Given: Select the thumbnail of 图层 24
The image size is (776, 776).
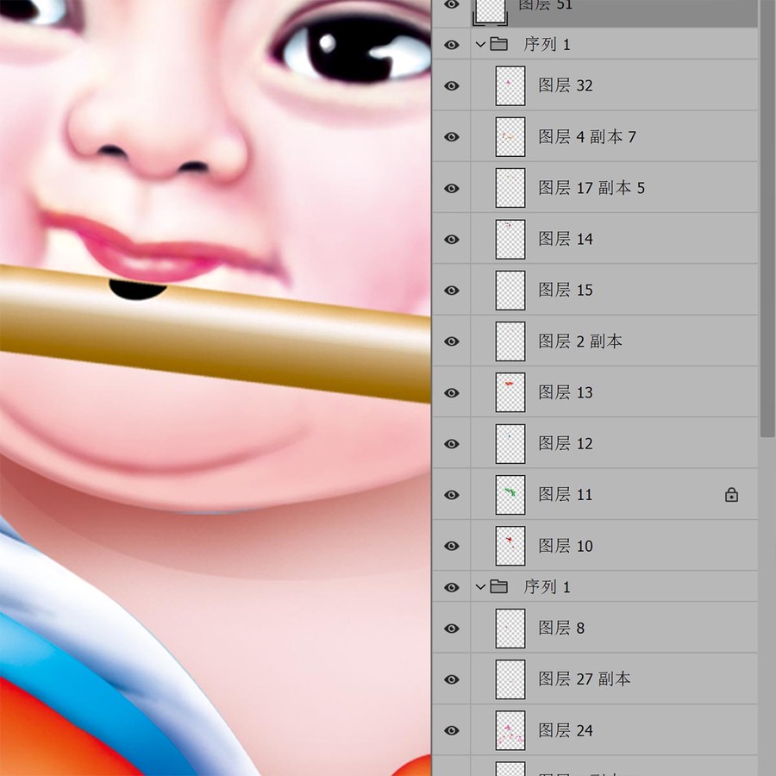Looking at the screenshot, I should pos(510,730).
